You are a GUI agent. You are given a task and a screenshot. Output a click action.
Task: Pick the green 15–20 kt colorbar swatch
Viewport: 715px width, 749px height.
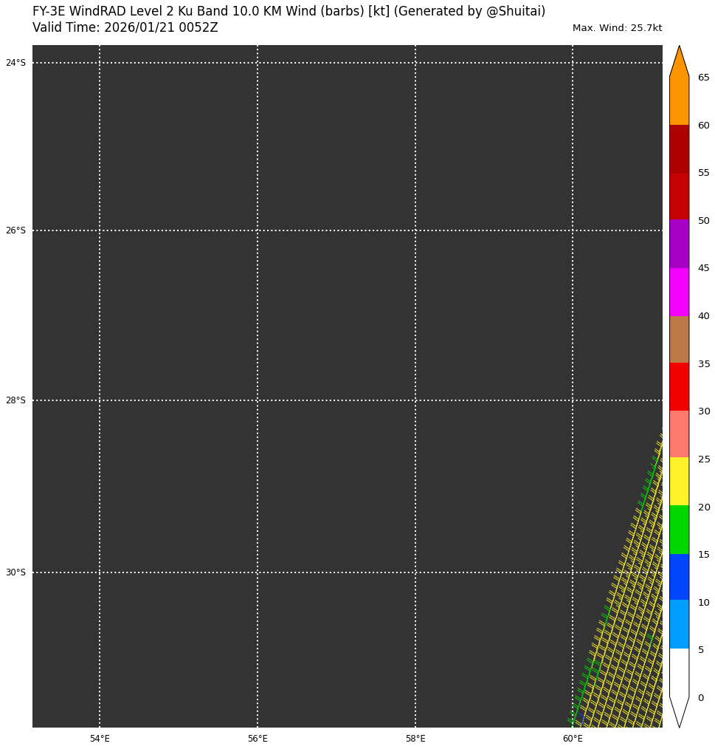[x=679, y=530]
